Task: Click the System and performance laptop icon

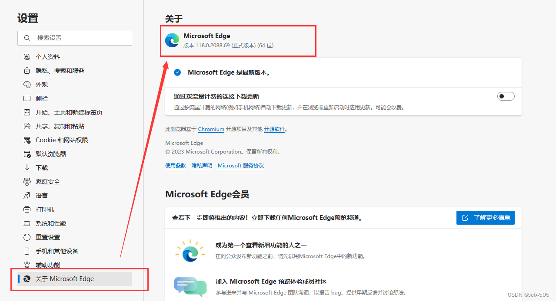Action: [27, 223]
